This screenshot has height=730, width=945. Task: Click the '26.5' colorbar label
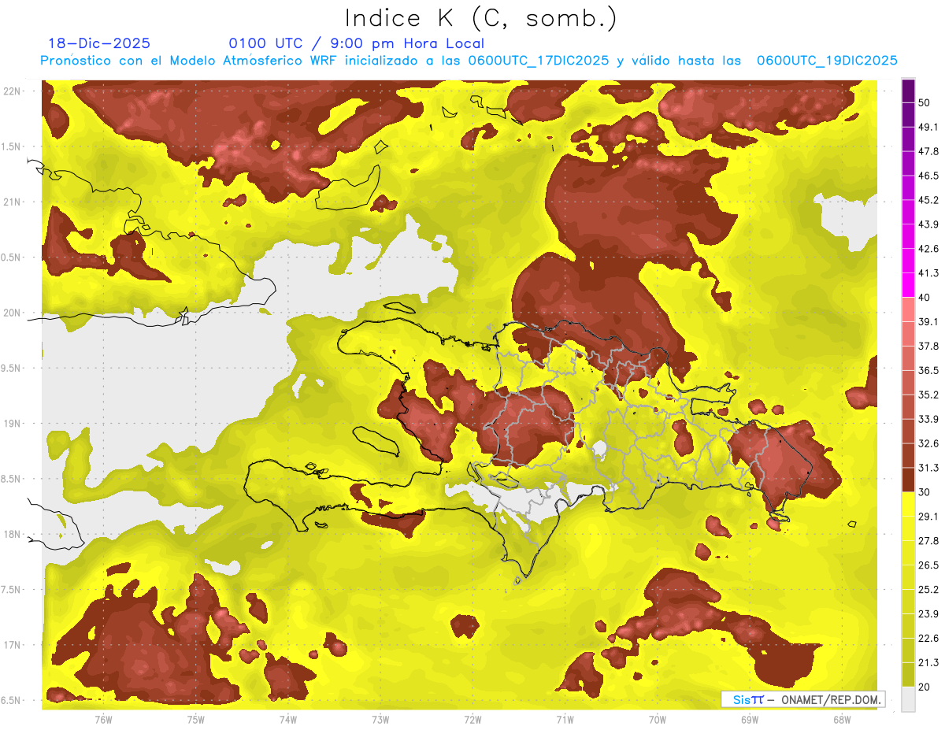(928, 565)
